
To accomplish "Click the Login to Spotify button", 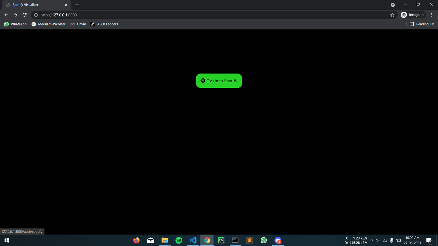I will coord(219,81).
